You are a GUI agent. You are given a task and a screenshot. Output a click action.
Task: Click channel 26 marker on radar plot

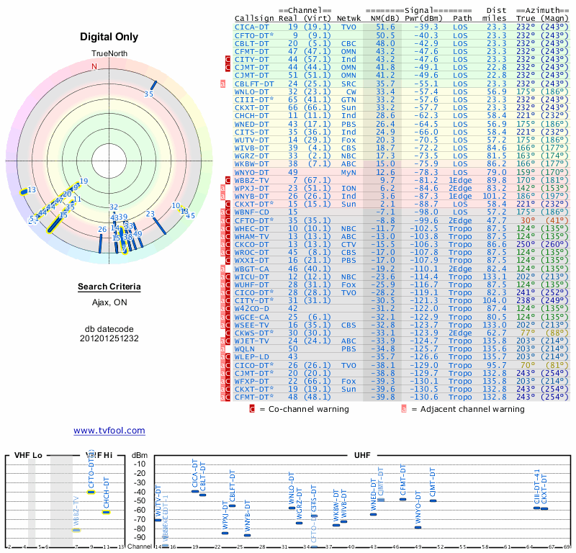(x=100, y=244)
